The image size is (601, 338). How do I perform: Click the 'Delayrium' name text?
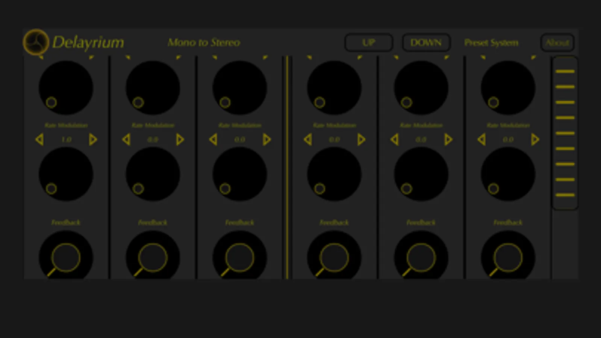pos(88,43)
